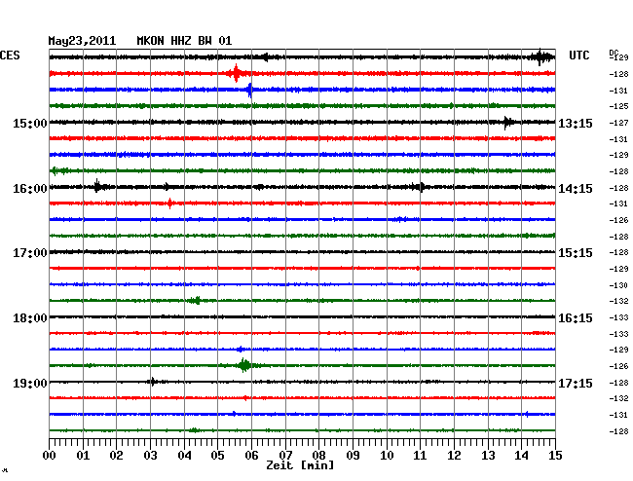This screenshot has width=633, height=481.
Task: Click the 17:00 local time label
Action: (29, 253)
